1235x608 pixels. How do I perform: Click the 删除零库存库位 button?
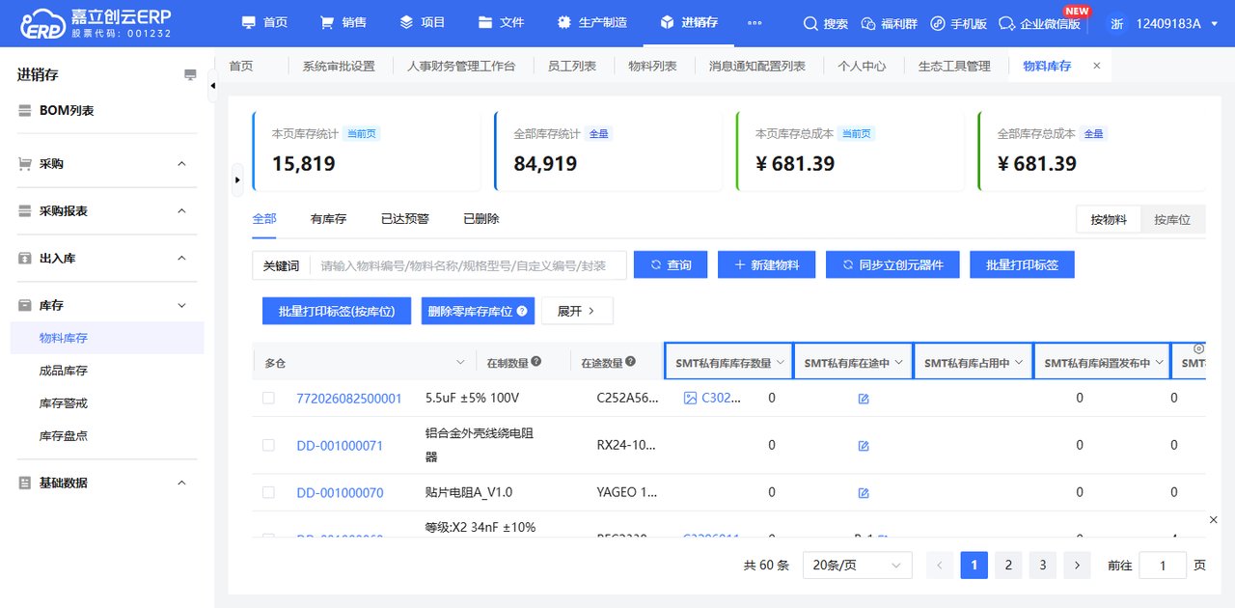(x=478, y=311)
